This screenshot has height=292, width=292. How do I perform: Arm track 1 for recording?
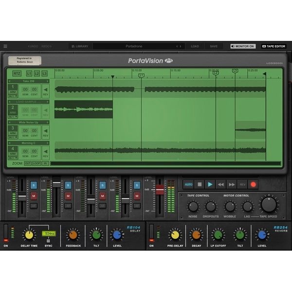coord(13,92)
